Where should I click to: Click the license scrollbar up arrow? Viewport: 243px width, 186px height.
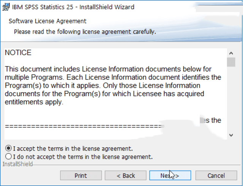click(231, 53)
